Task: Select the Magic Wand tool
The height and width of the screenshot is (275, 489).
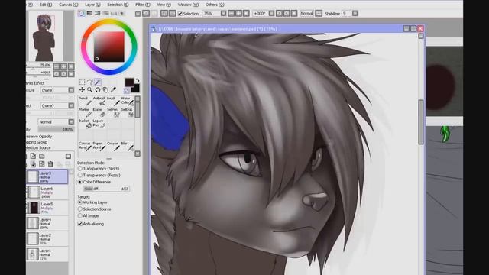Action: pyautogui.click(x=98, y=82)
